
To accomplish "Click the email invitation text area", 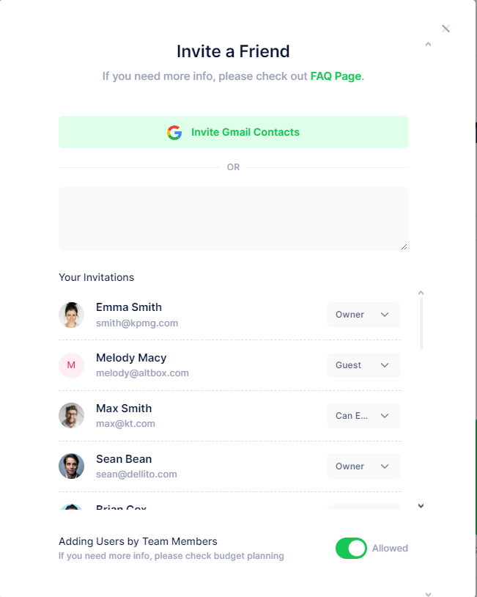I will 233,219.
